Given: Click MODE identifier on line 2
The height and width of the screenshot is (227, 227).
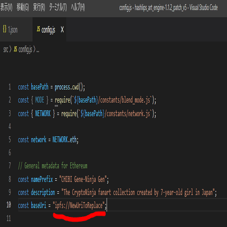Looking at the screenshot, I should pyautogui.click(x=40, y=100).
